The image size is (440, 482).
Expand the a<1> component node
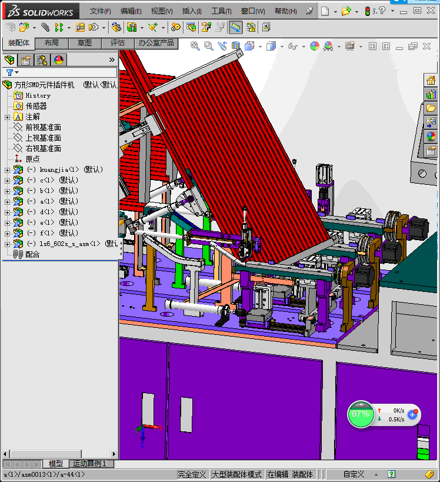click(7, 202)
